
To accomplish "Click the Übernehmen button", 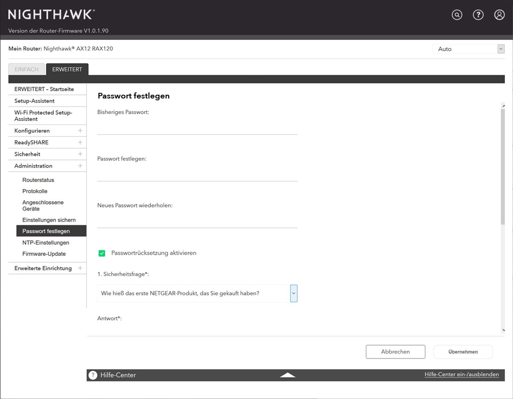I will click(x=463, y=352).
